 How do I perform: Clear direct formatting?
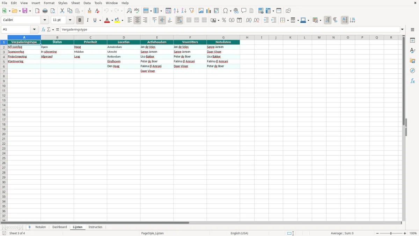97,11
